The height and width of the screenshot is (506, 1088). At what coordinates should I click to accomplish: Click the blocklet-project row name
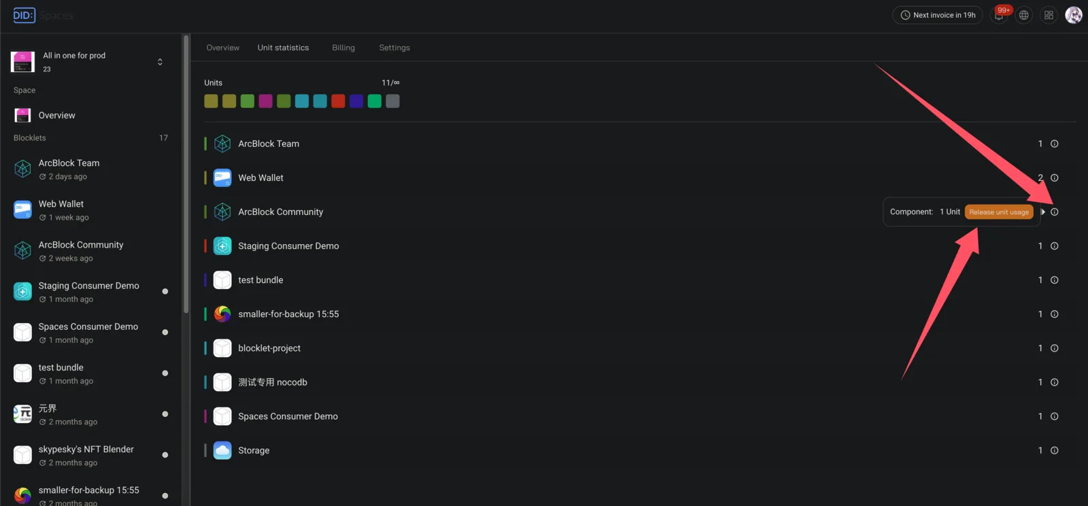click(x=269, y=348)
